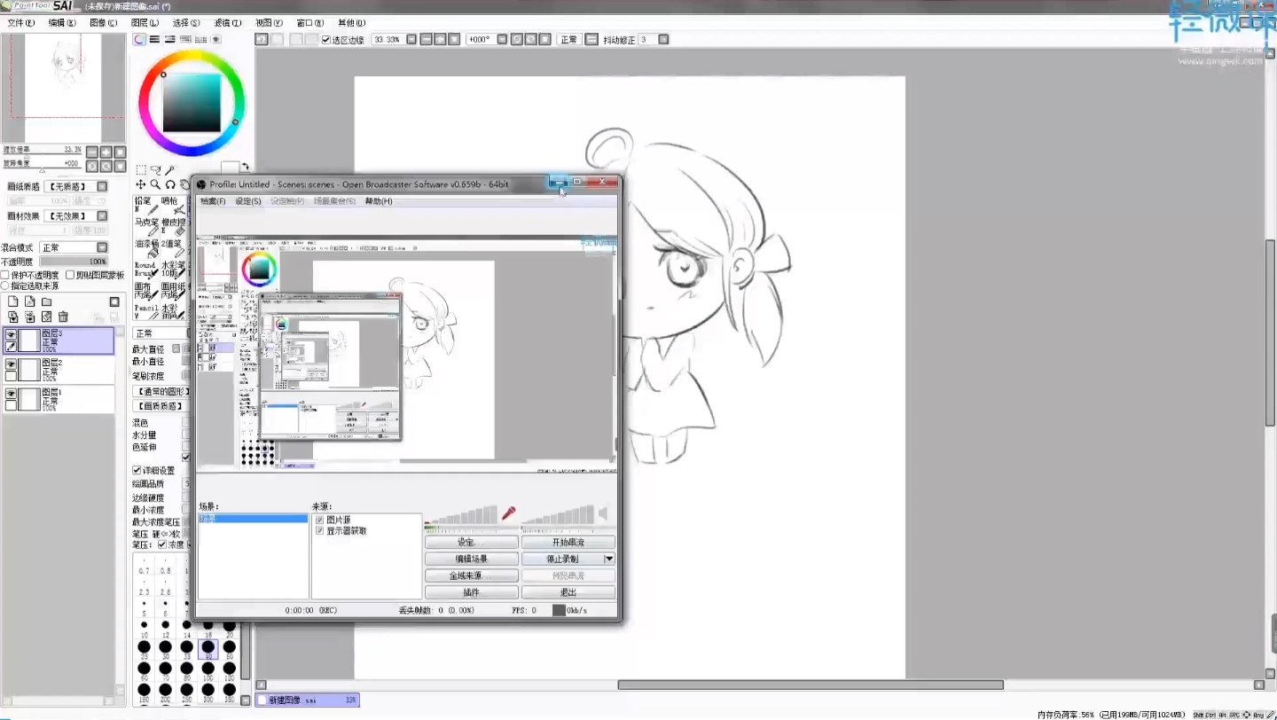The height and width of the screenshot is (720, 1277).
Task: Click the saturation square in color wheel
Action: pos(192,102)
